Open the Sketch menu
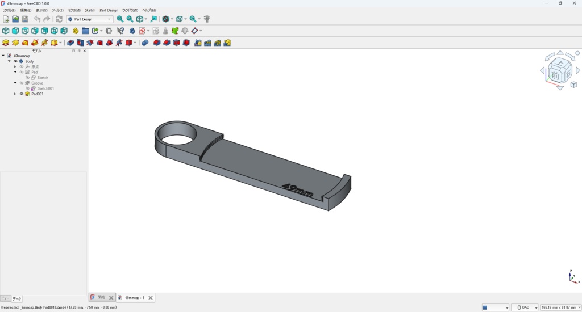The height and width of the screenshot is (312, 582). click(90, 10)
